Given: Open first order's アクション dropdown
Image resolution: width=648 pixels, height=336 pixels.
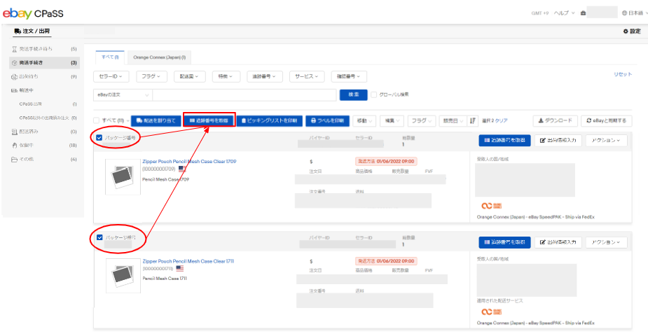Looking at the screenshot, I should (606, 141).
